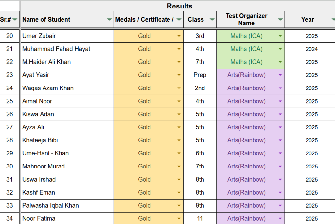Open the medal dropdown for Noor Fatima
The width and height of the screenshot is (335, 224).
coord(179,218)
